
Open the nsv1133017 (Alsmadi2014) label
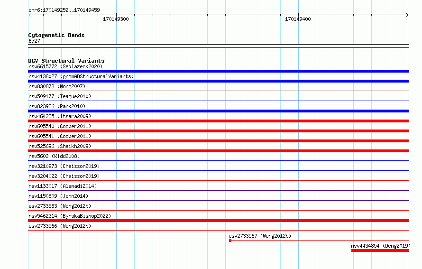click(x=63, y=186)
